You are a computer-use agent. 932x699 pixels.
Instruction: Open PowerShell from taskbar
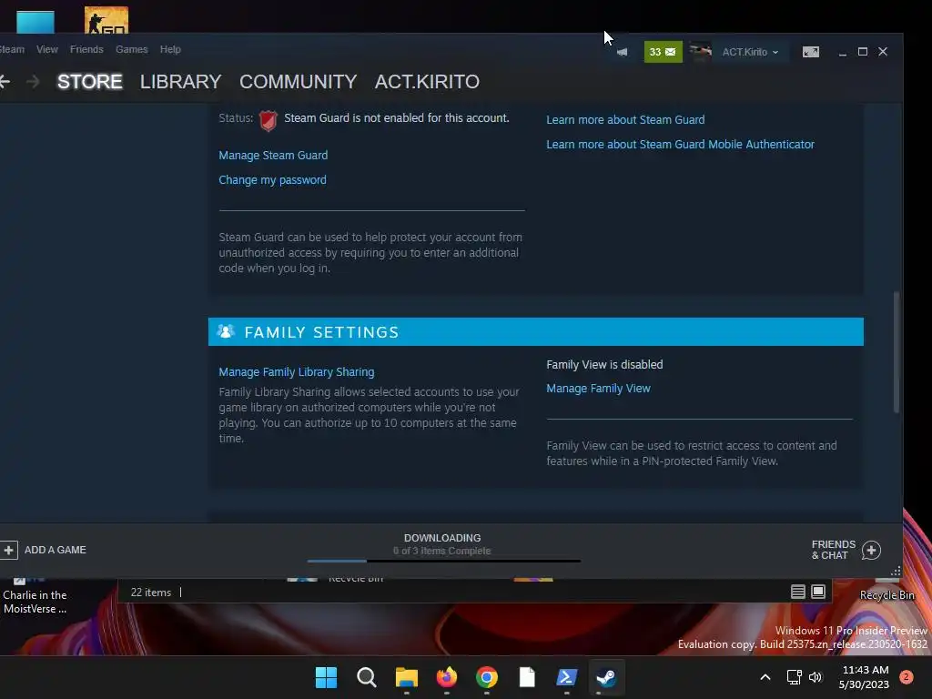coord(566,677)
